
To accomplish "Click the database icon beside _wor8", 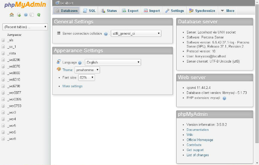I will [3, 139].
